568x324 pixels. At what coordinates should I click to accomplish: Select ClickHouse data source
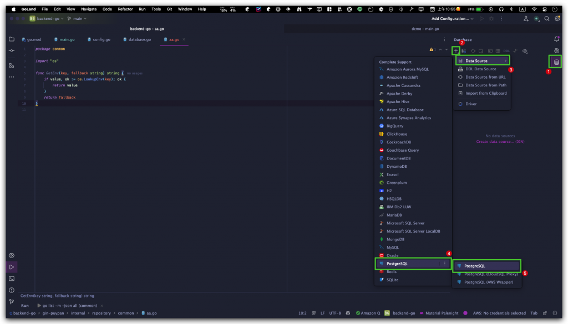tap(413, 134)
